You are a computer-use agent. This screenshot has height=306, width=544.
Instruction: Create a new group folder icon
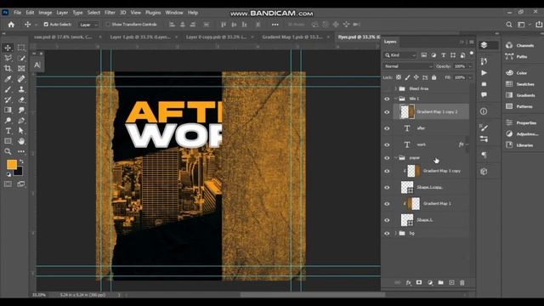coord(440,283)
